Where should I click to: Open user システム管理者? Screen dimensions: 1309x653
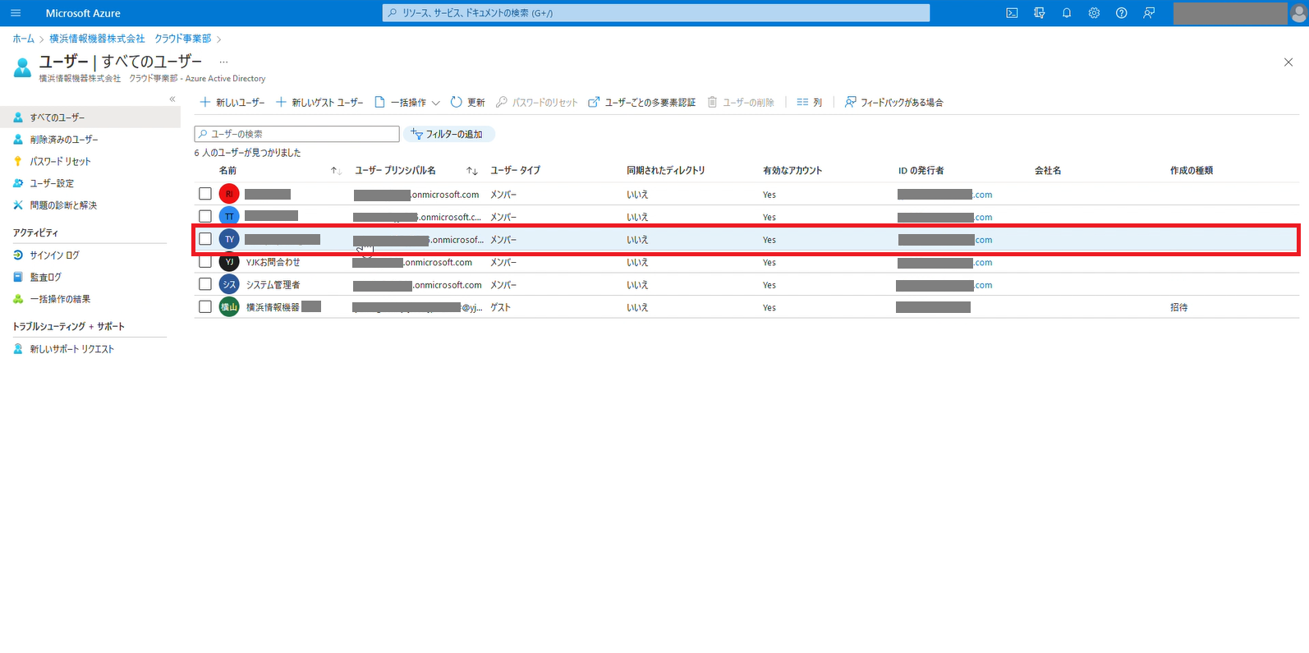pos(273,285)
